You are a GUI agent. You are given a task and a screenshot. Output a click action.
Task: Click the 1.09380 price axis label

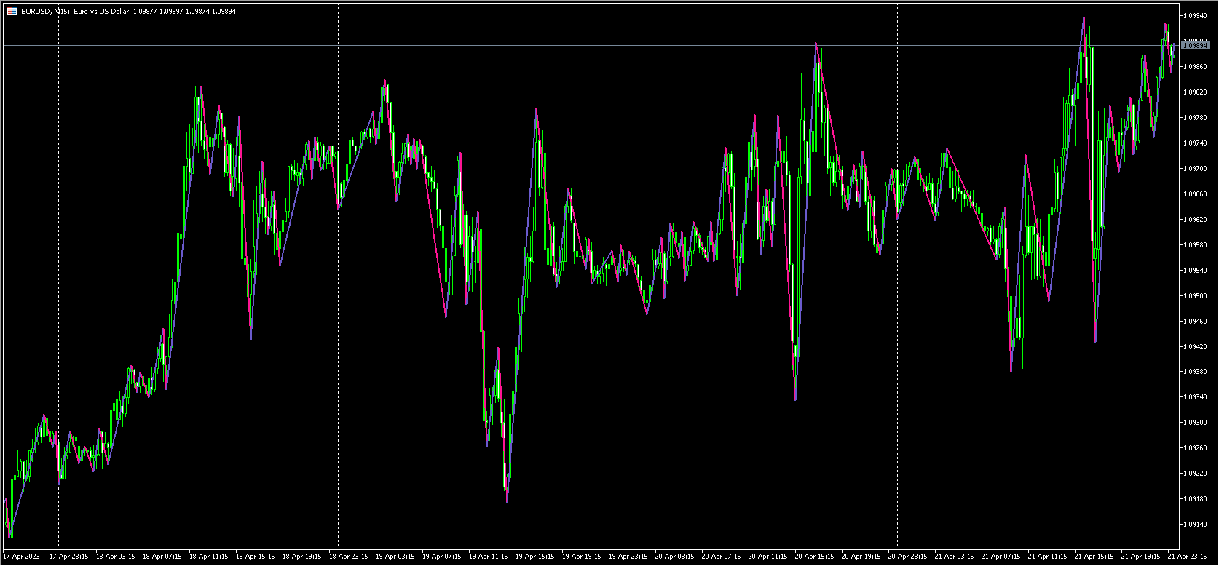(1195, 372)
